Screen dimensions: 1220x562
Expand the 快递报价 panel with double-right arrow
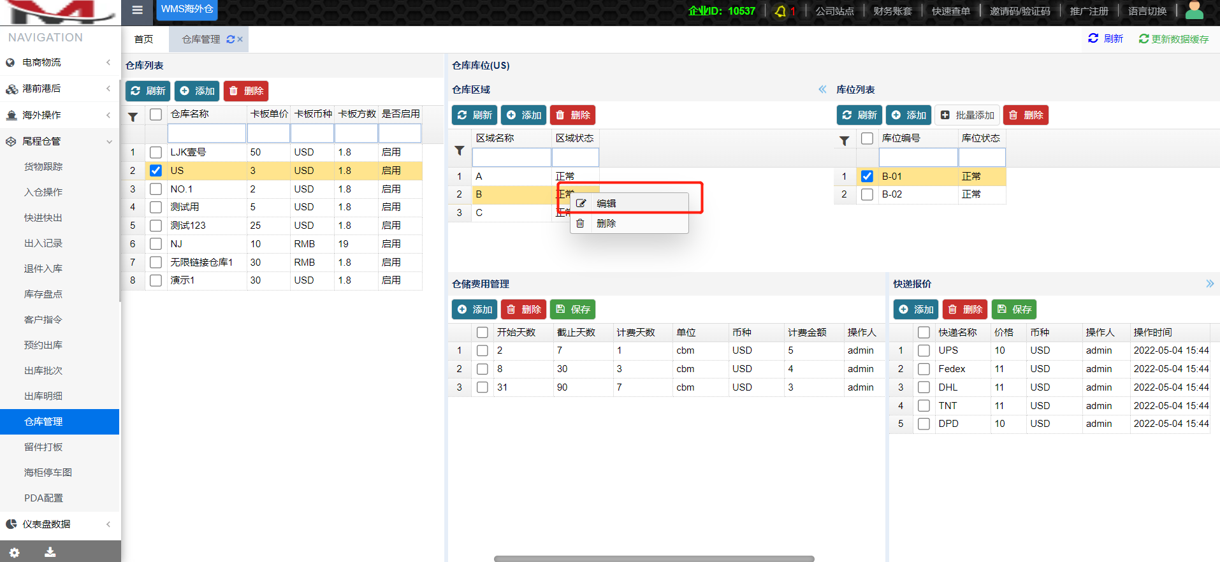pyautogui.click(x=1209, y=284)
